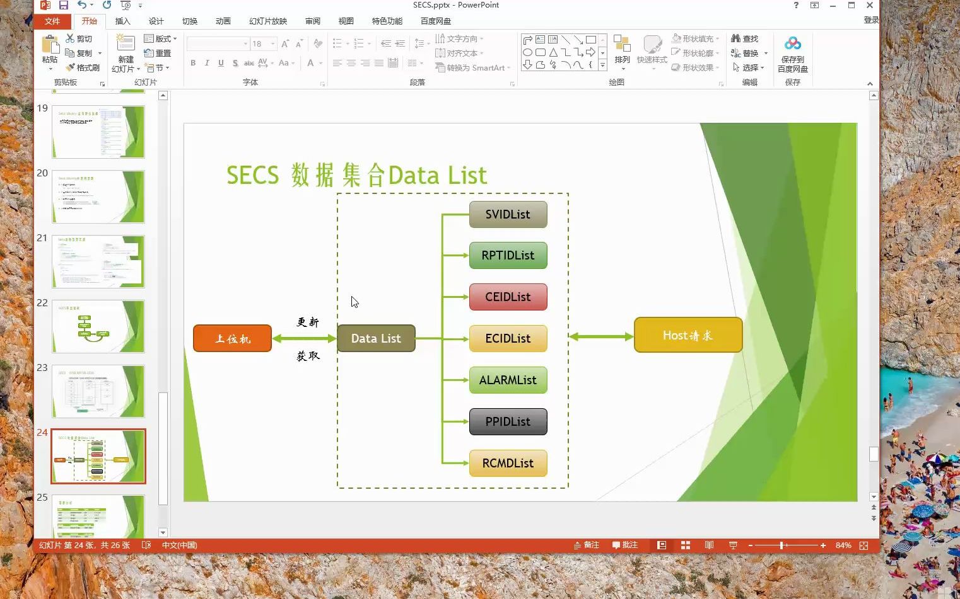Insert oval shape from shapes gallery
The image size is (960, 599).
click(527, 52)
